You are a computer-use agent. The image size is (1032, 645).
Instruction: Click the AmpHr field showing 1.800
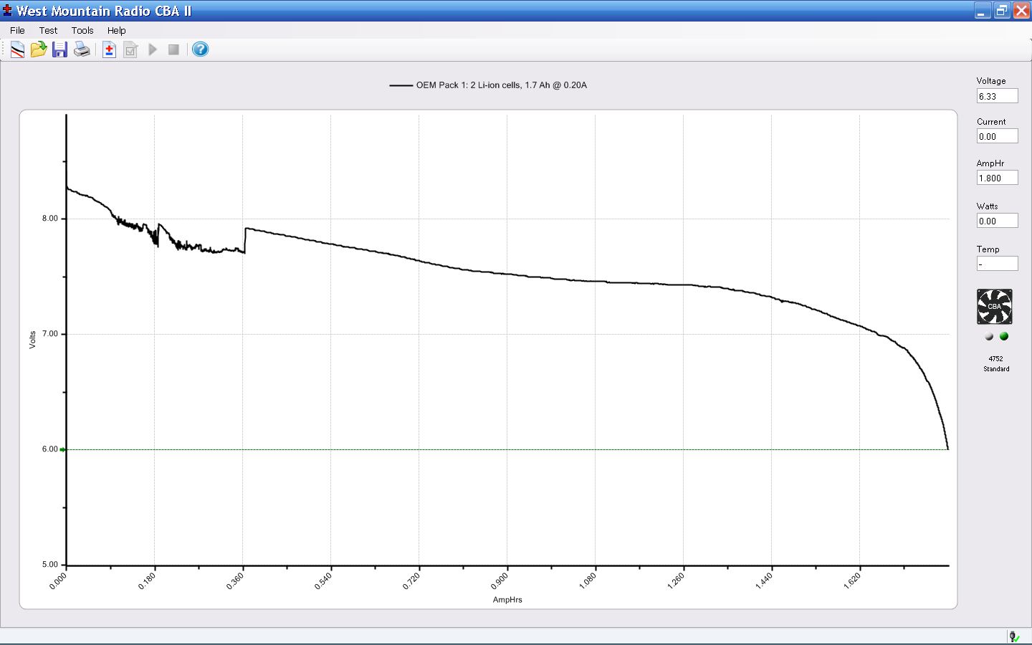(x=997, y=178)
